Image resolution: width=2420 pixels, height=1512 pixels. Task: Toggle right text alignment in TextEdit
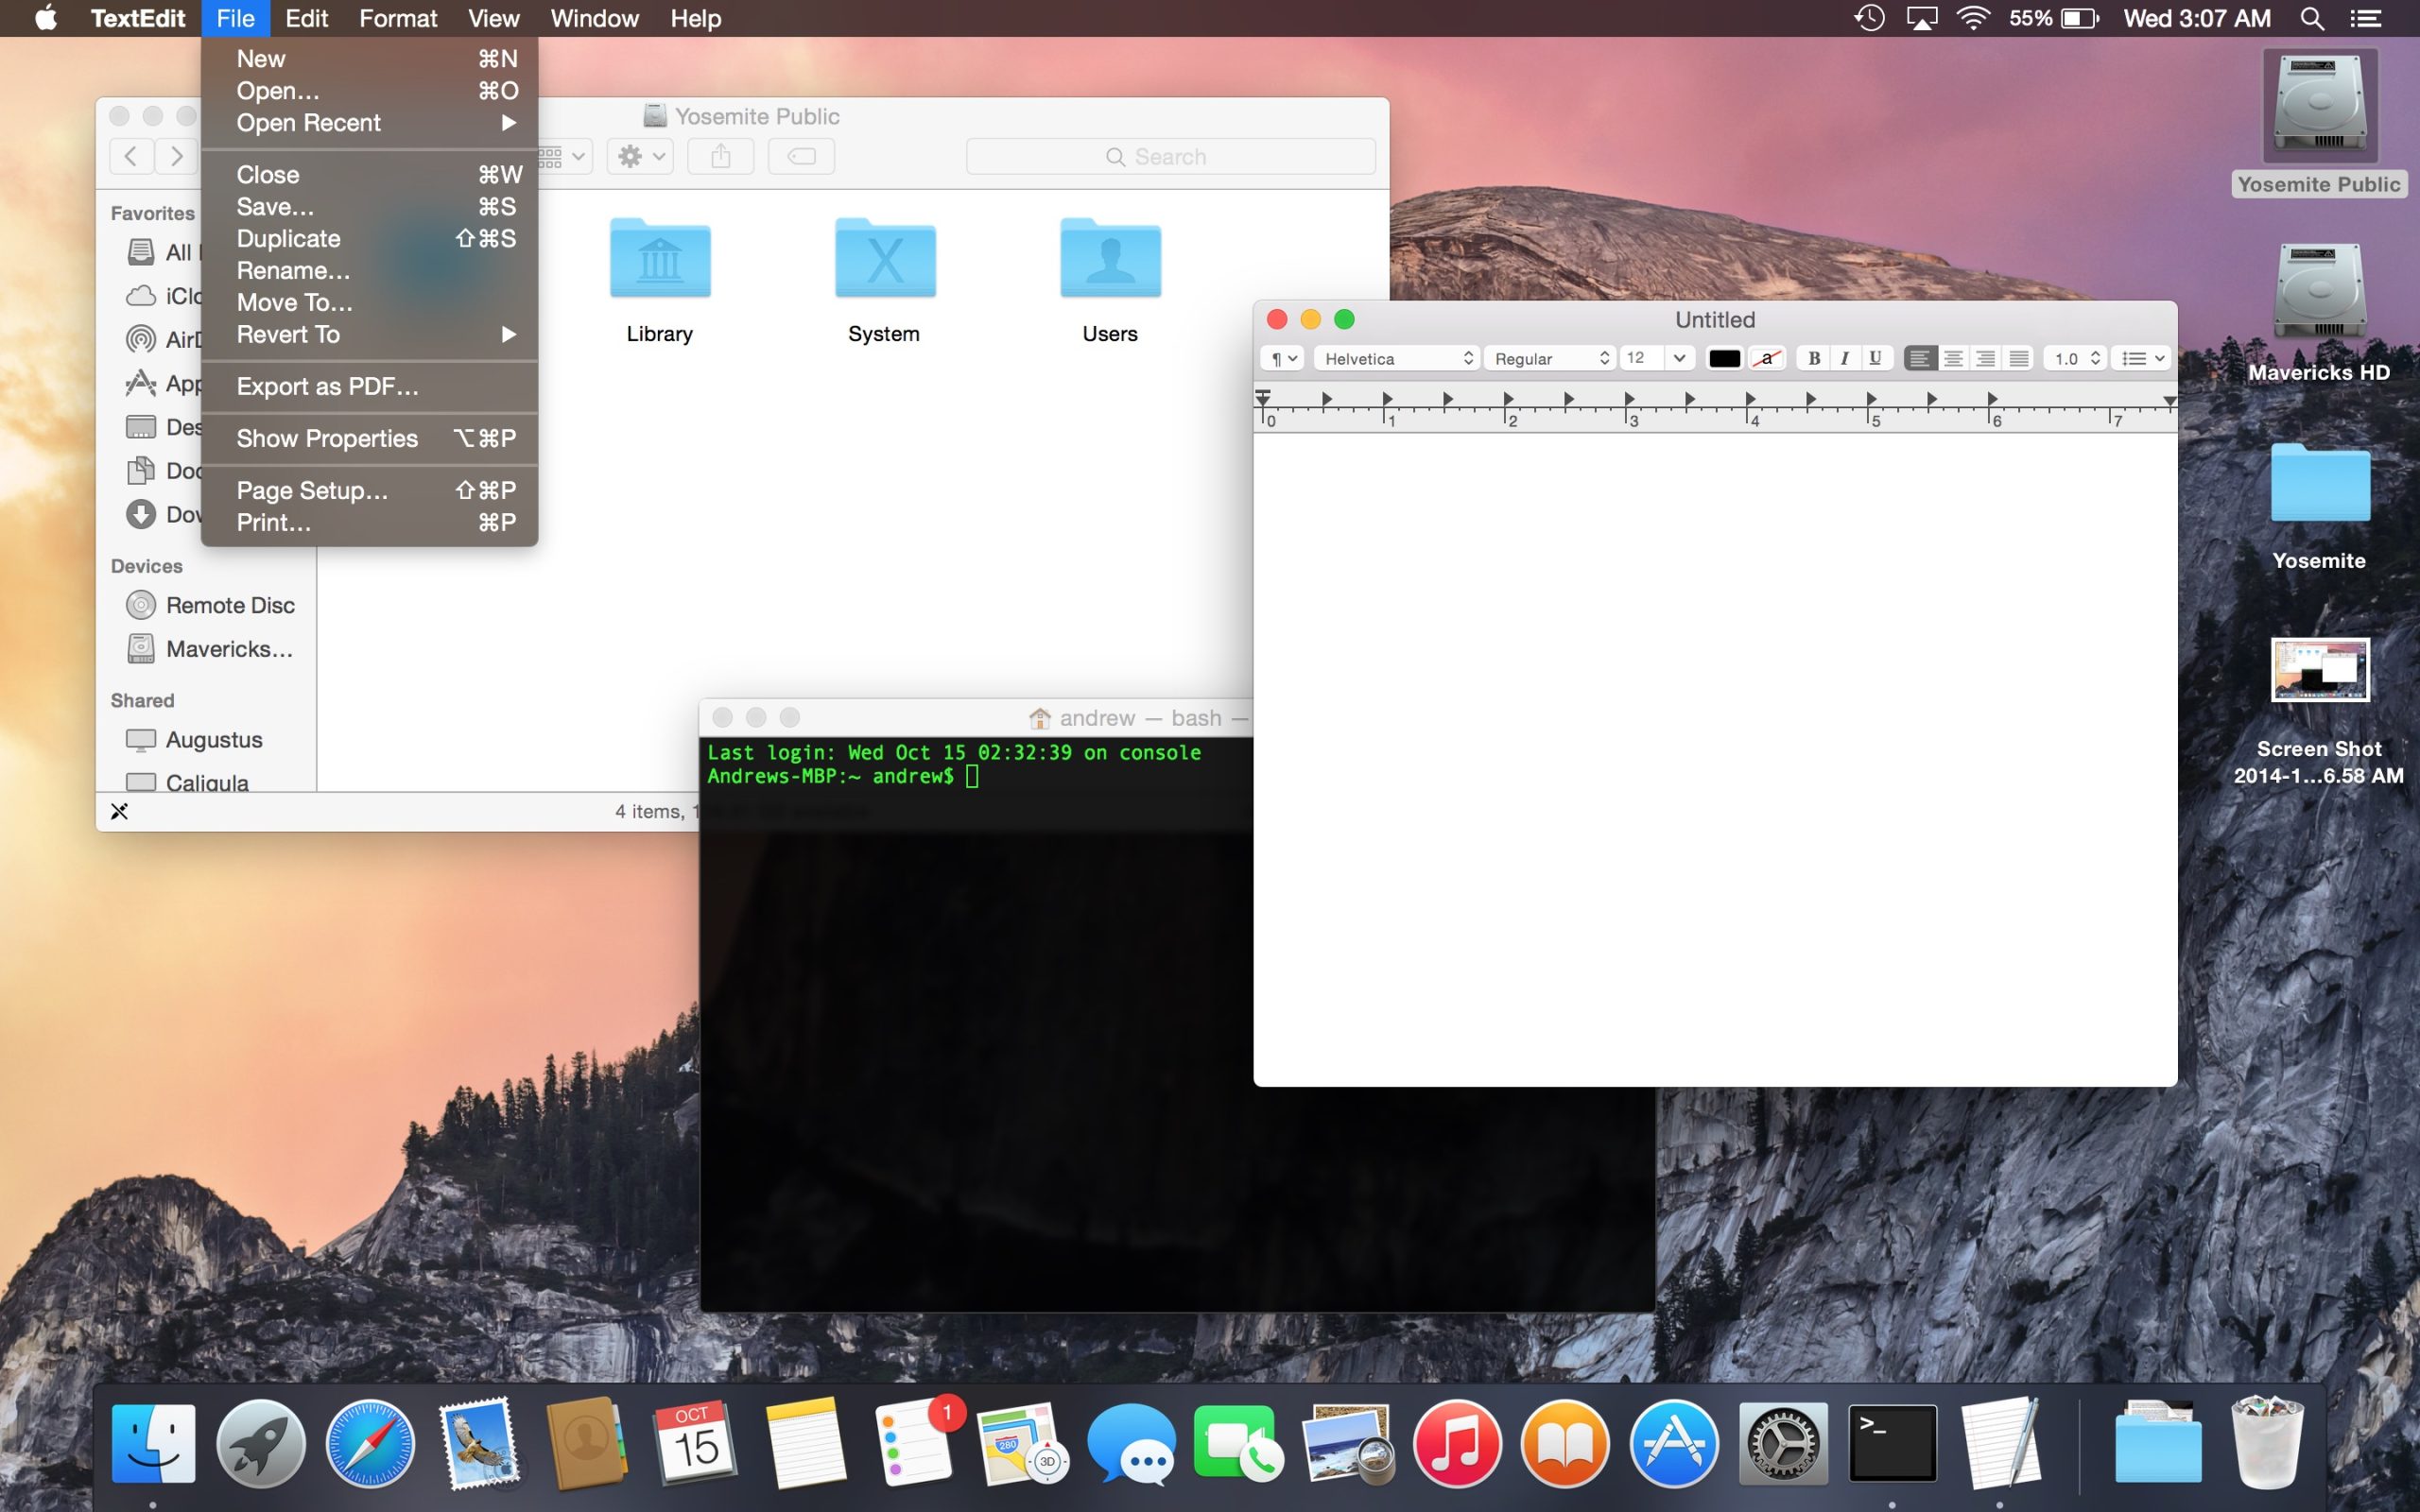pyautogui.click(x=1986, y=358)
